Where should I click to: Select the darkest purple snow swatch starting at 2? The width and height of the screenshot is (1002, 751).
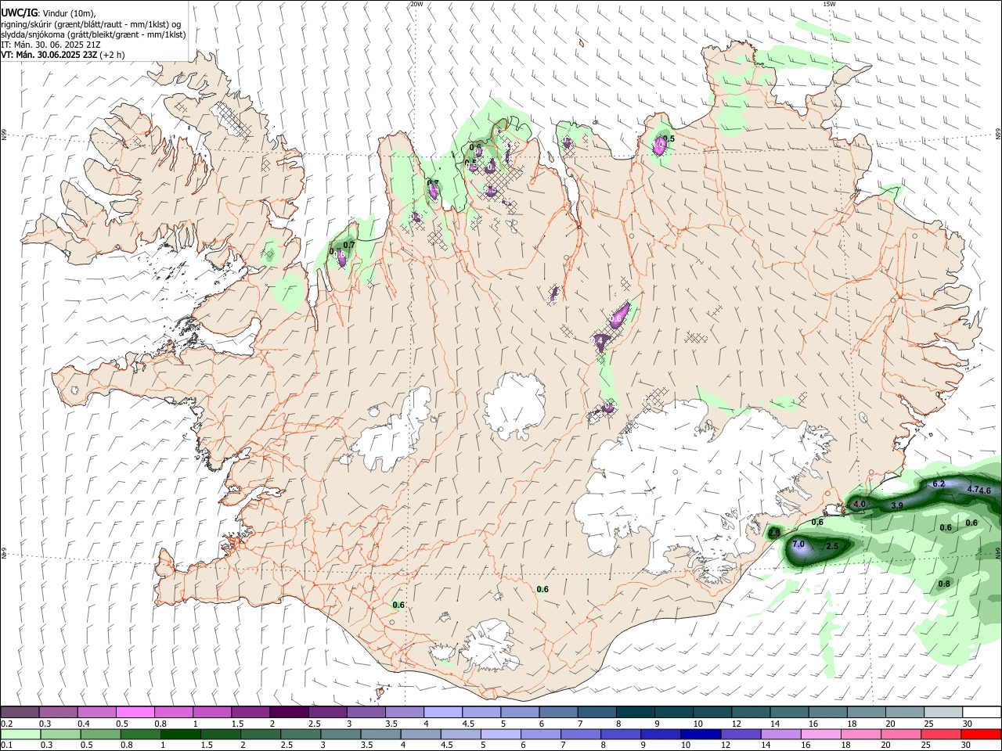(x=289, y=712)
